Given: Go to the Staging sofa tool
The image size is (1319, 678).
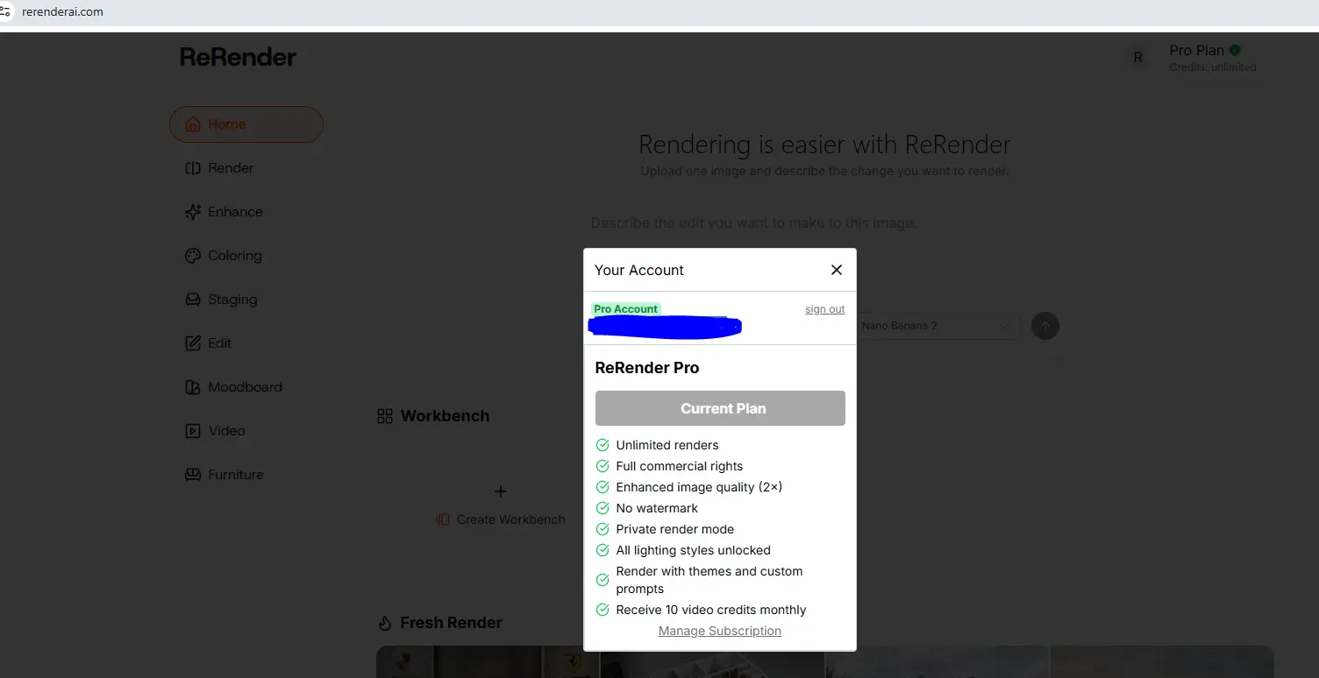Looking at the screenshot, I should click(221, 300).
